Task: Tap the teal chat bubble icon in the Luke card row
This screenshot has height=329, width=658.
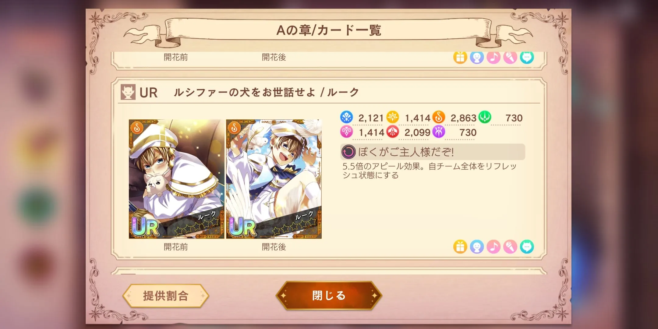Action: (x=527, y=247)
